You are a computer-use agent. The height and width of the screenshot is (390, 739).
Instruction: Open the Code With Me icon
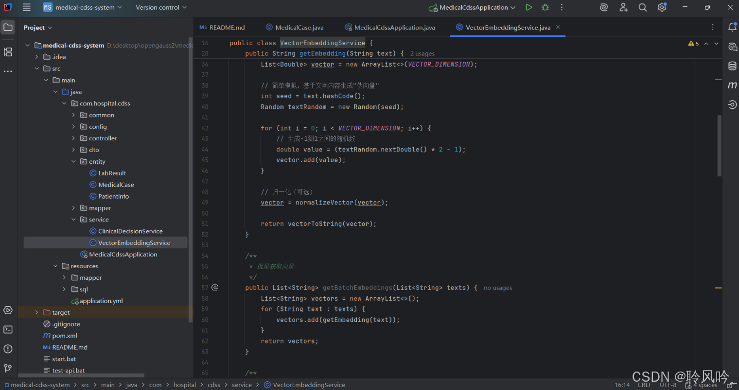click(623, 7)
